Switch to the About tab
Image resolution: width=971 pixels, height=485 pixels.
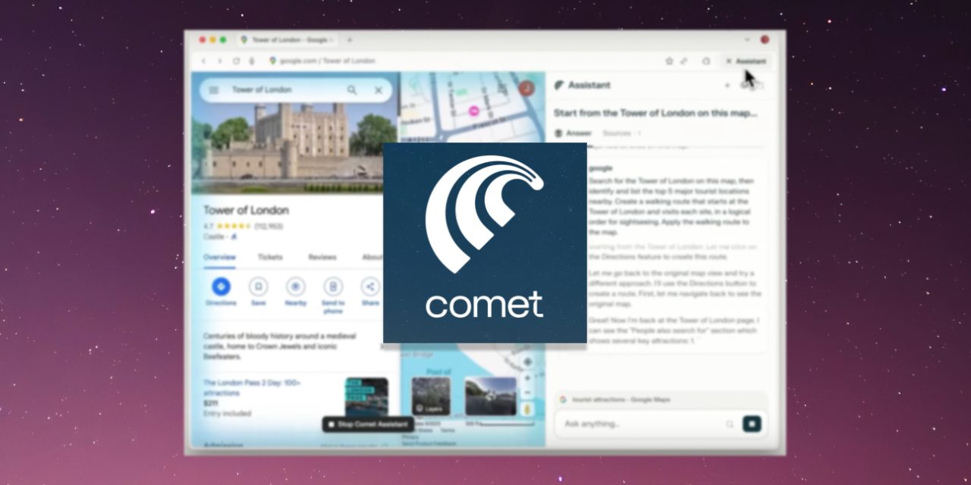coord(372,258)
